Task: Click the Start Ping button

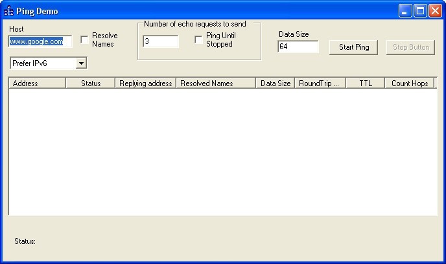Action: click(x=353, y=47)
